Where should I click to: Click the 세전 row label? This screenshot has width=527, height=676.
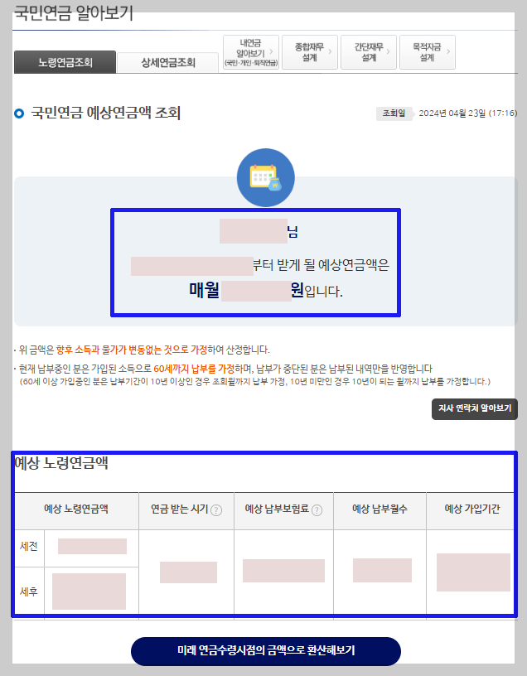click(29, 547)
